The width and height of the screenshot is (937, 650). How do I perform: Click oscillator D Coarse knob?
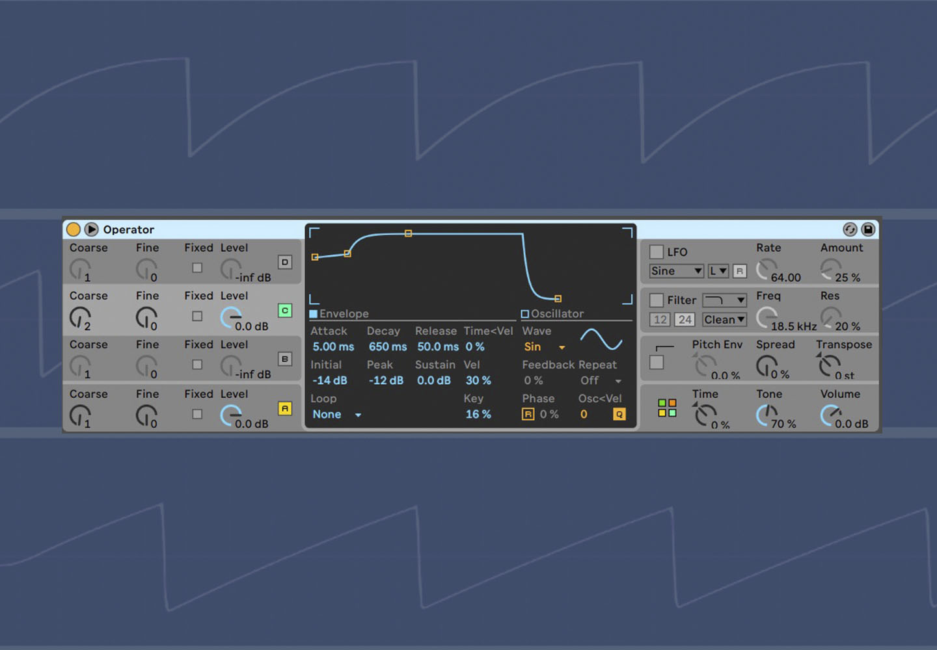coord(80,268)
